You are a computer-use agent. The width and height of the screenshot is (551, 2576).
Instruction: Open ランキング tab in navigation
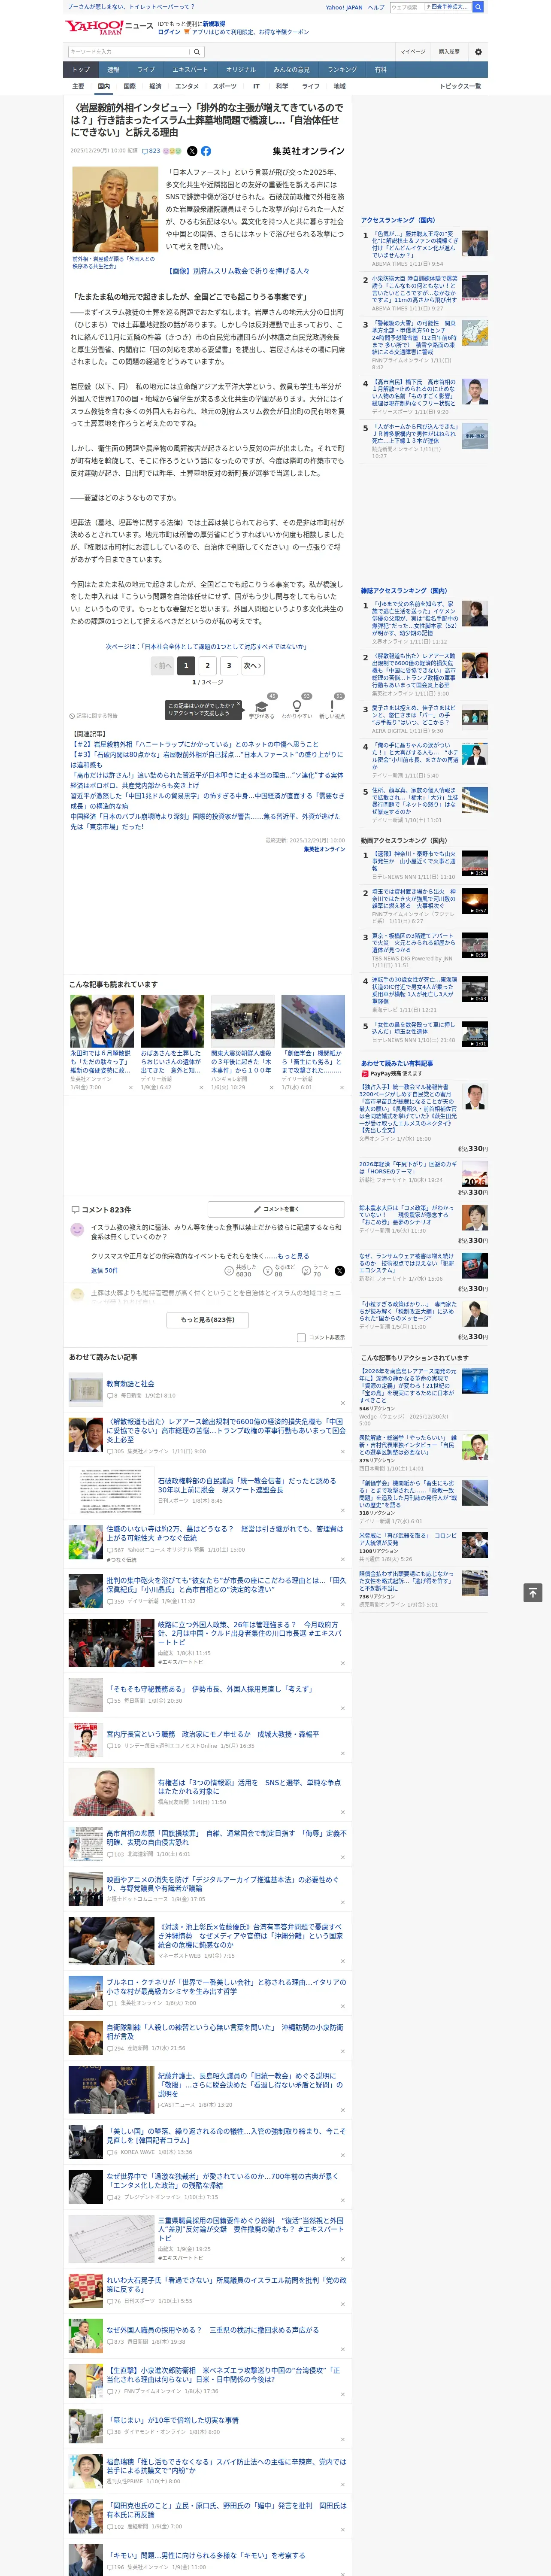pyautogui.click(x=342, y=70)
